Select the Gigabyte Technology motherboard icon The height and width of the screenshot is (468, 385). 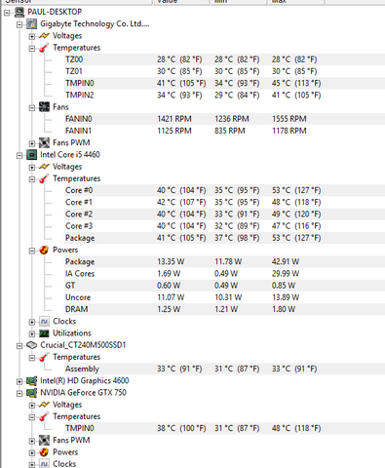tap(31, 24)
